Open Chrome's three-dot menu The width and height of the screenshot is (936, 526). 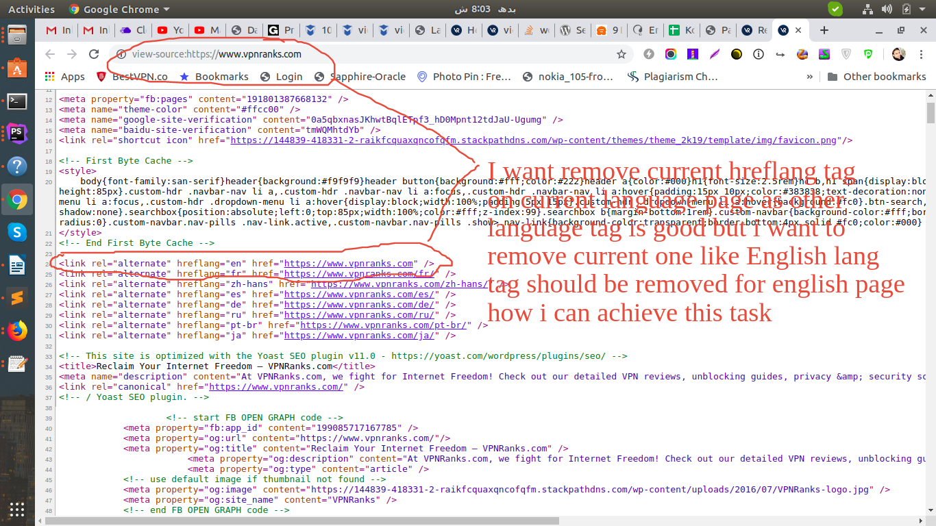pos(920,54)
